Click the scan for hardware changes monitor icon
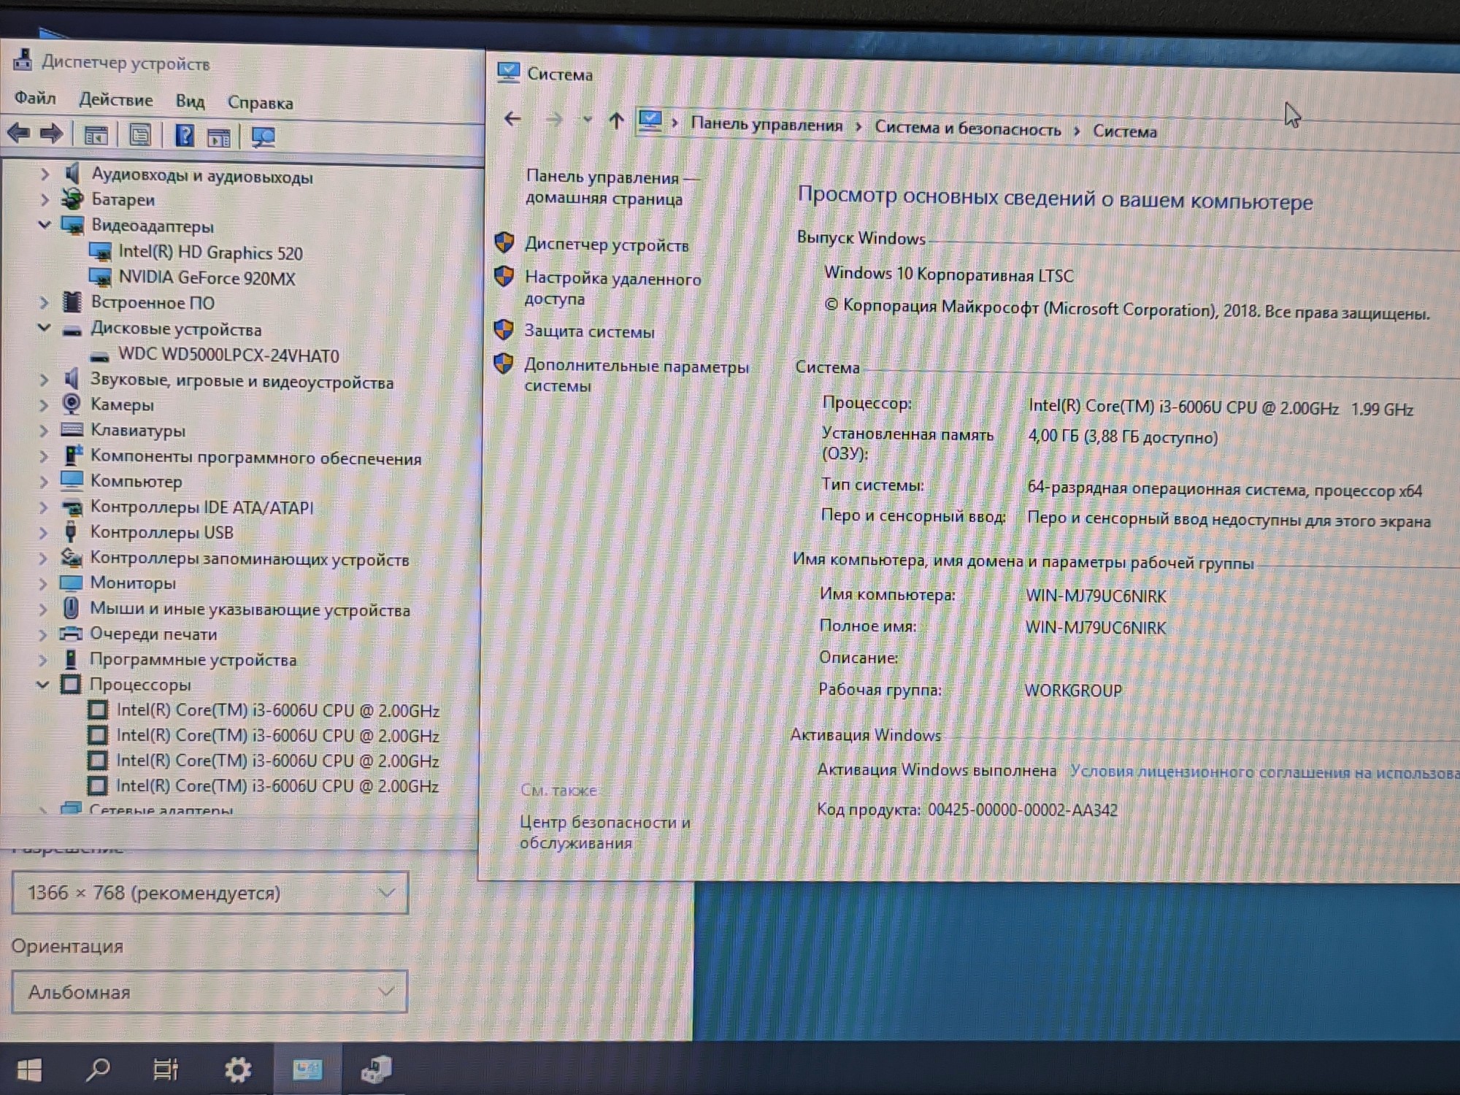This screenshot has width=1460, height=1095. (263, 137)
